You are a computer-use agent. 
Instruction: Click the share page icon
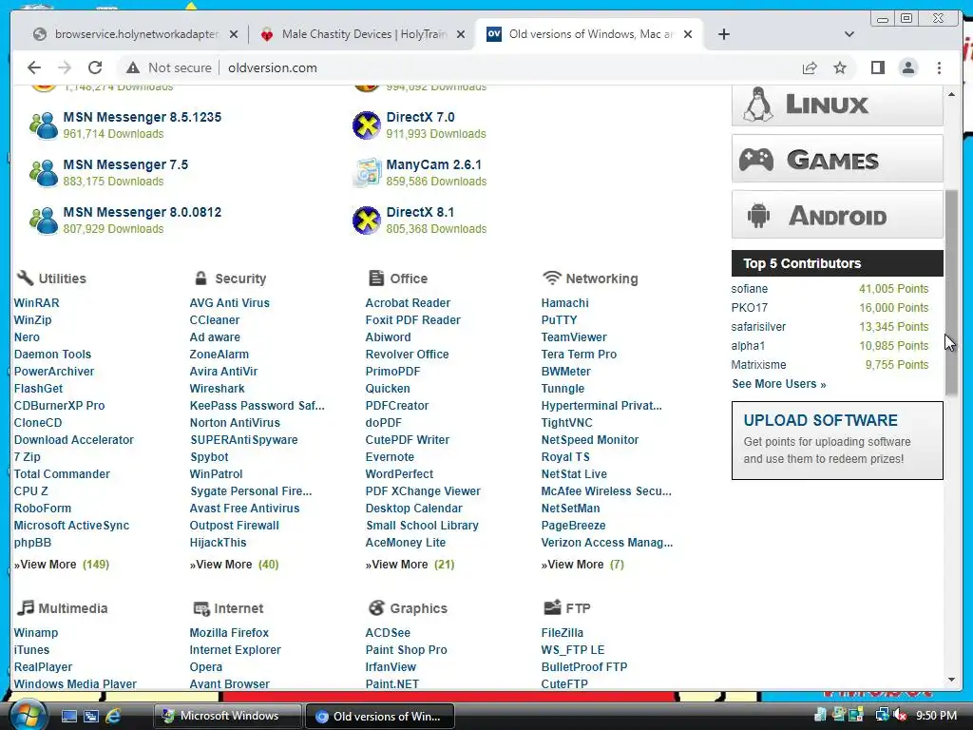810,67
